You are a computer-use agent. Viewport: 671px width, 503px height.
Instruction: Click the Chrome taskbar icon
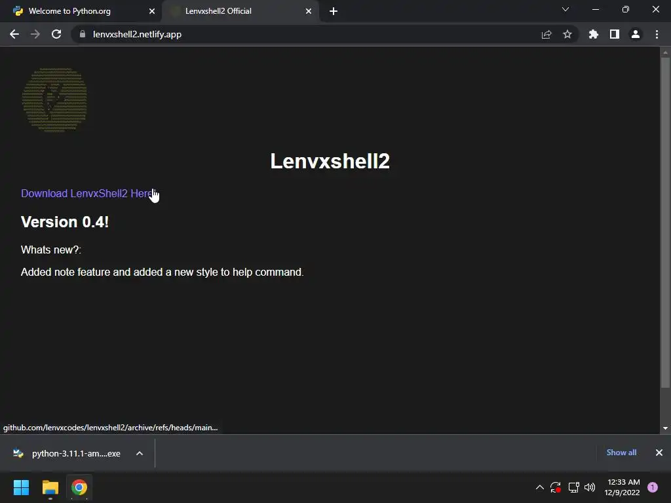click(79, 487)
